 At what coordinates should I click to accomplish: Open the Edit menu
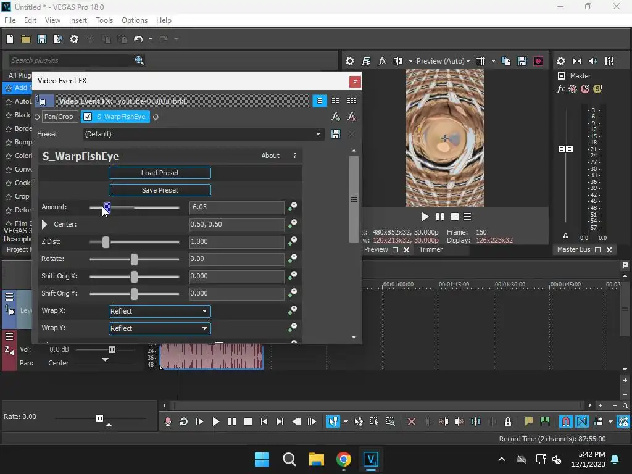(x=30, y=20)
